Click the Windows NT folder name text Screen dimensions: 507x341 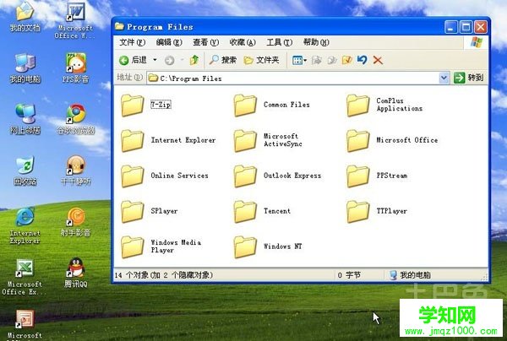(x=283, y=246)
